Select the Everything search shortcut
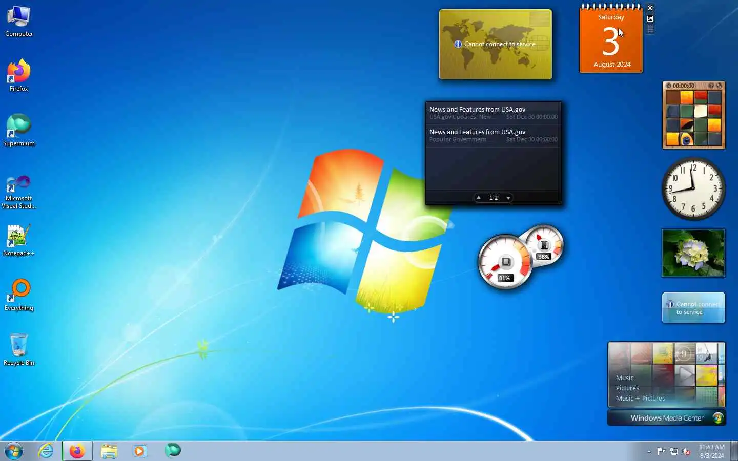This screenshot has width=738, height=461. 19,295
